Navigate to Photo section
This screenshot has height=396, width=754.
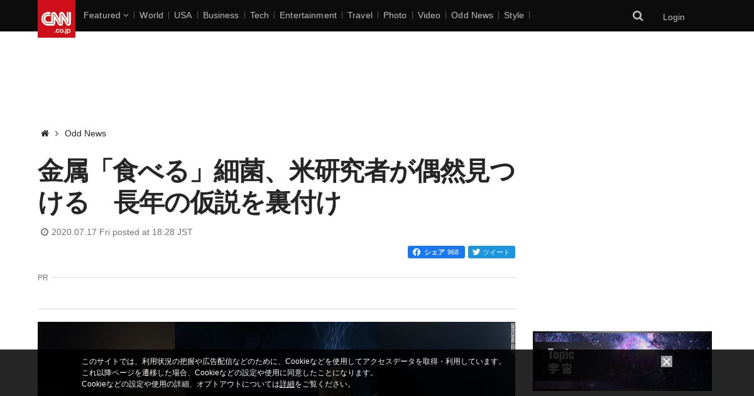(395, 15)
